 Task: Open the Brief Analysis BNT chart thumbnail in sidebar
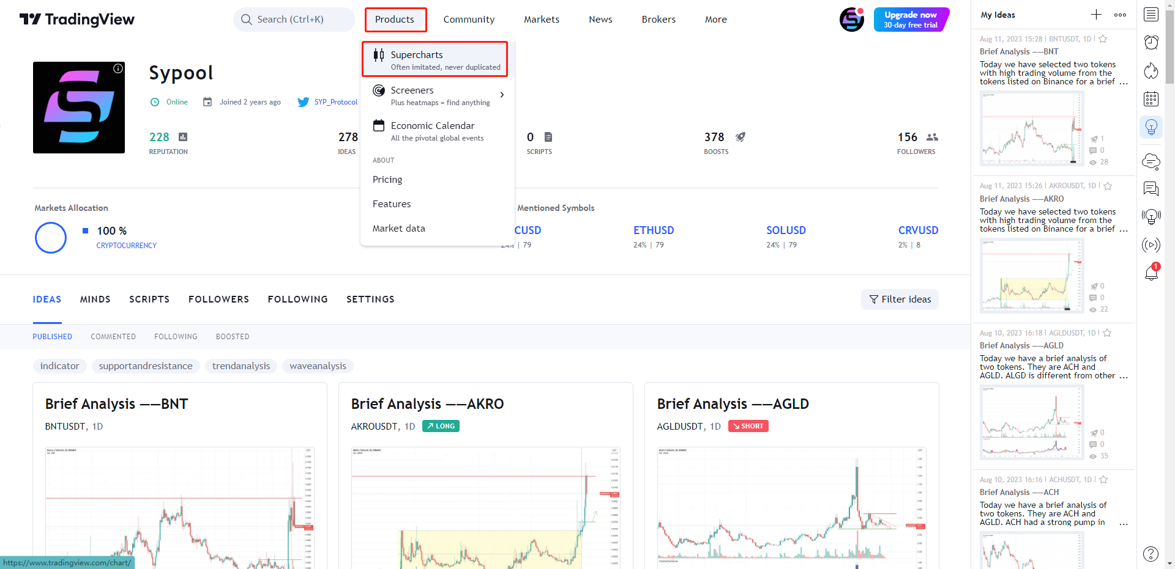1032,128
